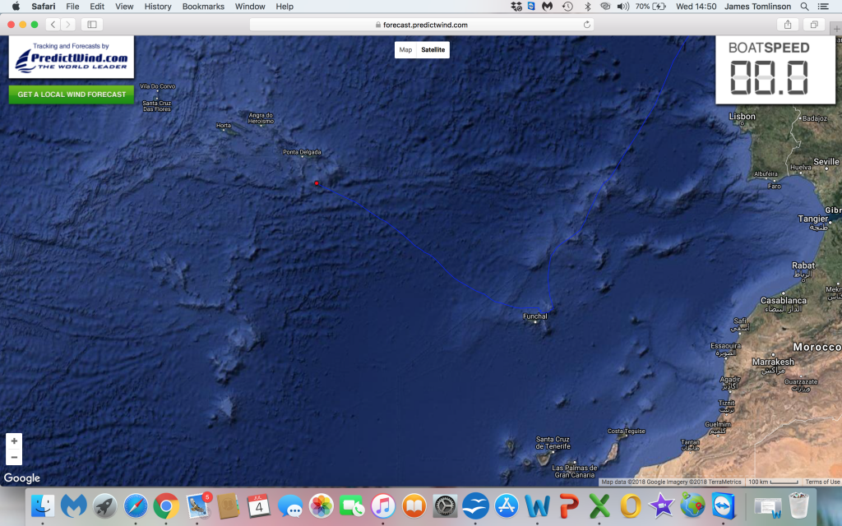Screen dimensions: 842x526
Task: Click the Wed 14:50 clock
Action: click(x=696, y=7)
